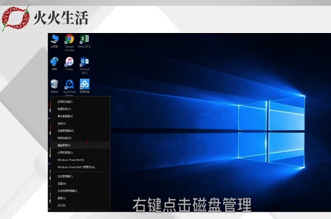This screenshot has height=219, width=331.
Task: Launch Windows PowerShell(I) from the menu
Action: (x=81, y=160)
